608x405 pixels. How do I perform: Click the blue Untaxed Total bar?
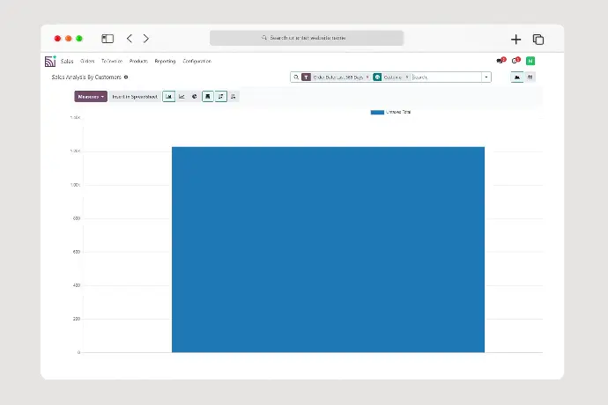328,249
